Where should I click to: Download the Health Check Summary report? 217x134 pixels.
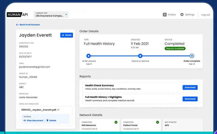(x=190, y=88)
